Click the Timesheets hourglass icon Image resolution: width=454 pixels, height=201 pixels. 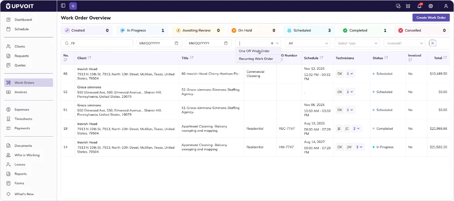[8, 119]
